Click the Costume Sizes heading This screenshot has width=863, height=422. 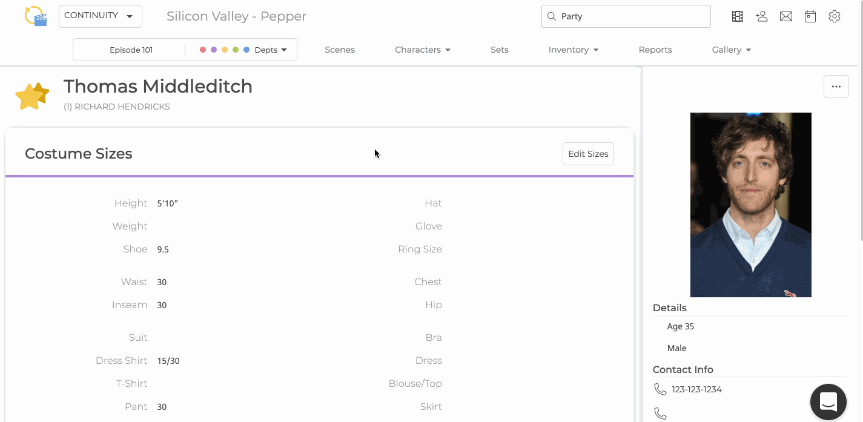pyautogui.click(x=79, y=154)
